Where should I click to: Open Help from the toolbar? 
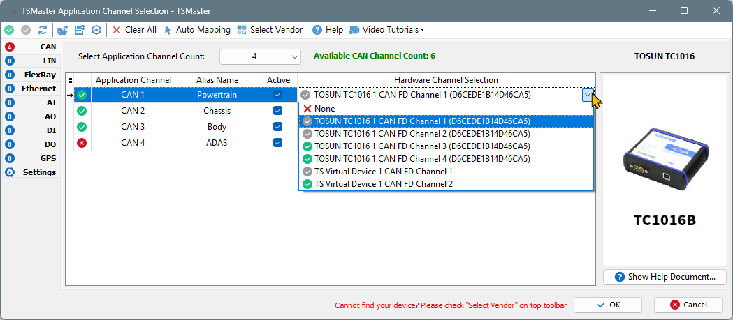(x=328, y=30)
